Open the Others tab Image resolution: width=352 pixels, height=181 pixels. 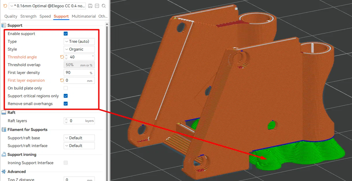[103, 16]
